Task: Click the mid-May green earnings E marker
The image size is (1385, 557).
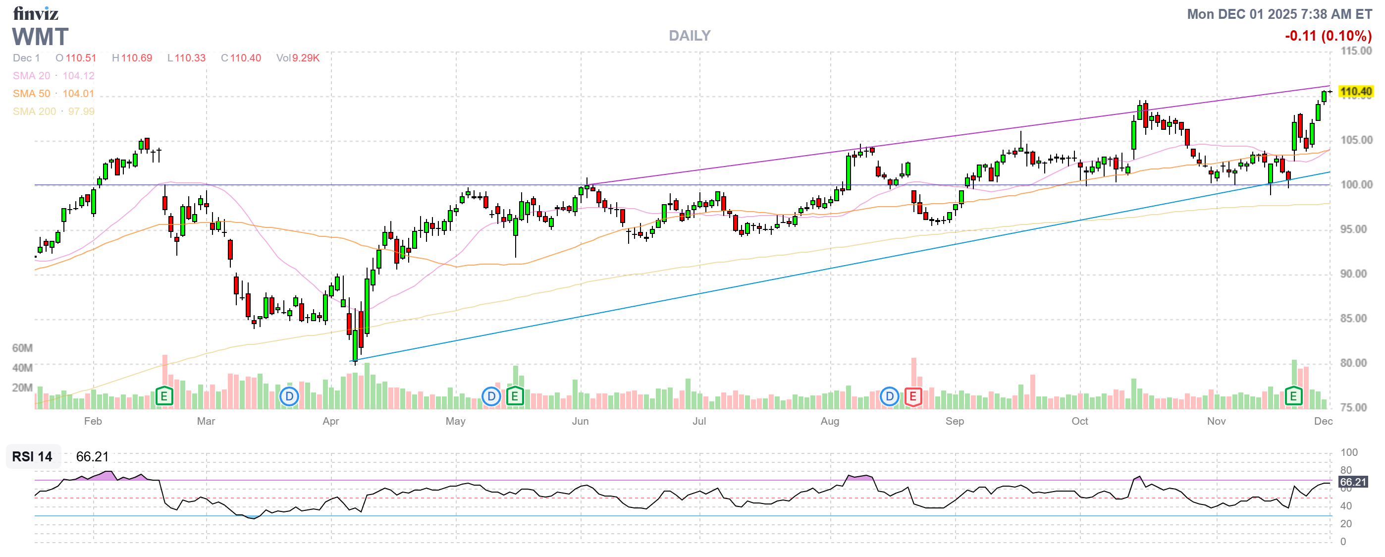Action: pos(515,397)
